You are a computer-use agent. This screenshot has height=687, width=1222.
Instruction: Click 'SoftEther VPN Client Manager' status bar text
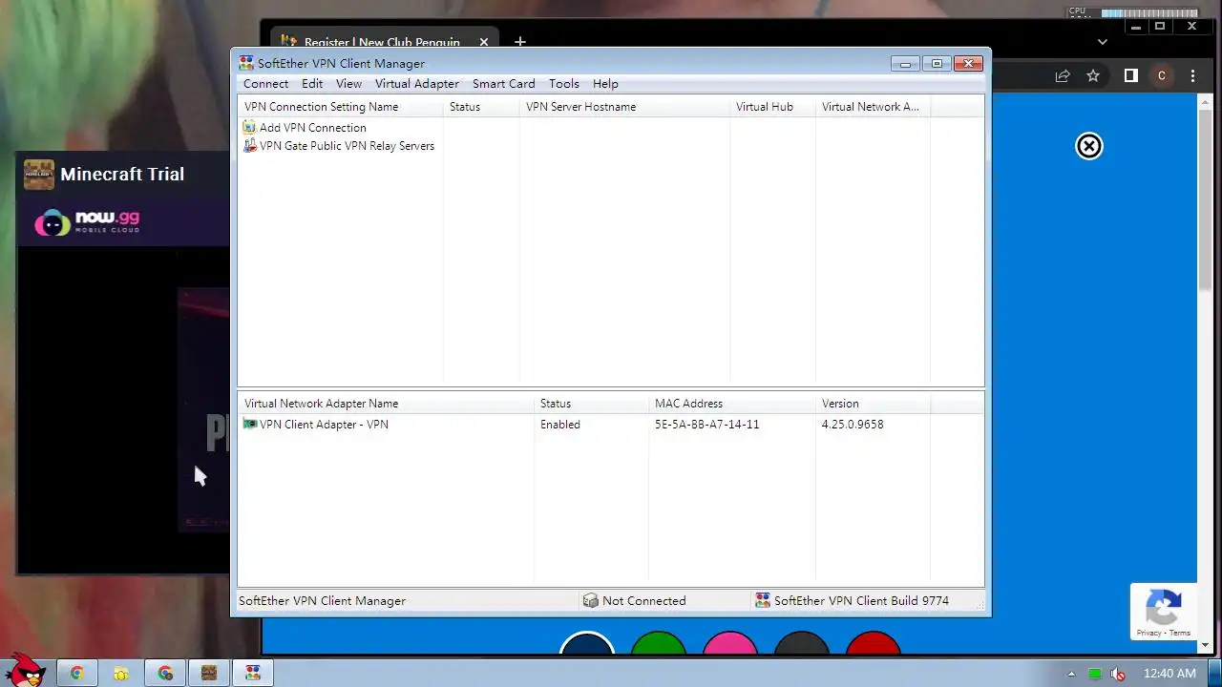pos(322,601)
